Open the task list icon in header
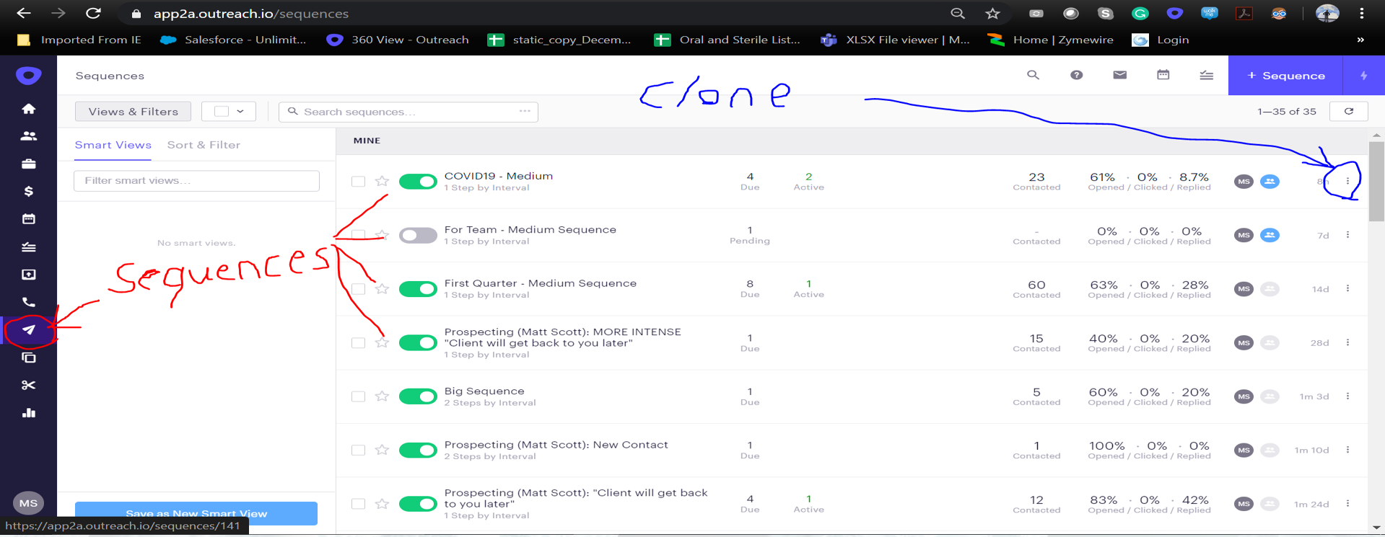Image resolution: width=1385 pixels, height=537 pixels. 1206,75
